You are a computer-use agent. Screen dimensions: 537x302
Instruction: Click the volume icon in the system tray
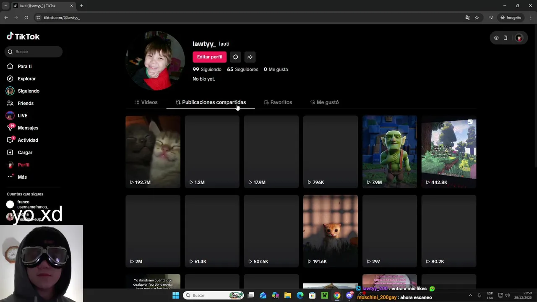507,295
